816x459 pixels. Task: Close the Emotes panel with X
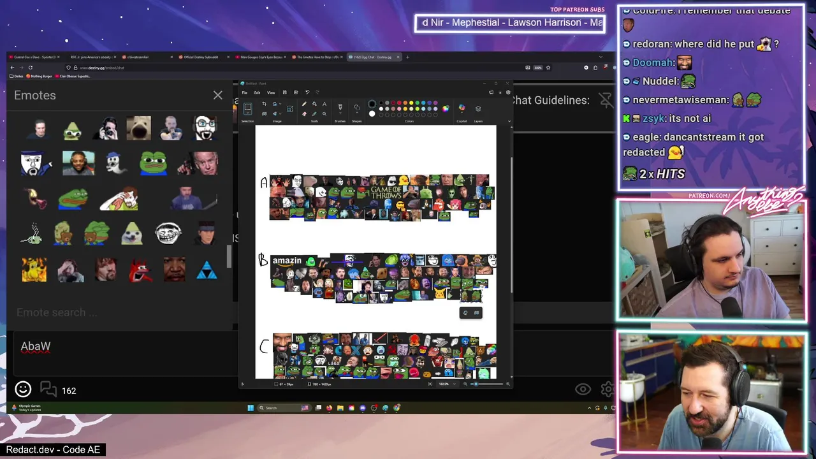[x=218, y=96]
